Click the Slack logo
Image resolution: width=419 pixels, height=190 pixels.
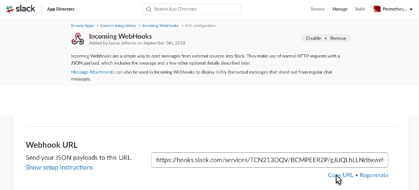click(x=20, y=9)
